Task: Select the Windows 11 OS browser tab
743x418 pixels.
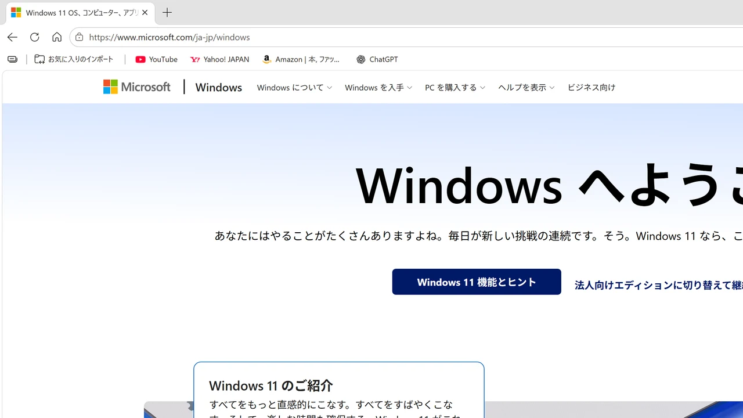Action: [x=80, y=13]
